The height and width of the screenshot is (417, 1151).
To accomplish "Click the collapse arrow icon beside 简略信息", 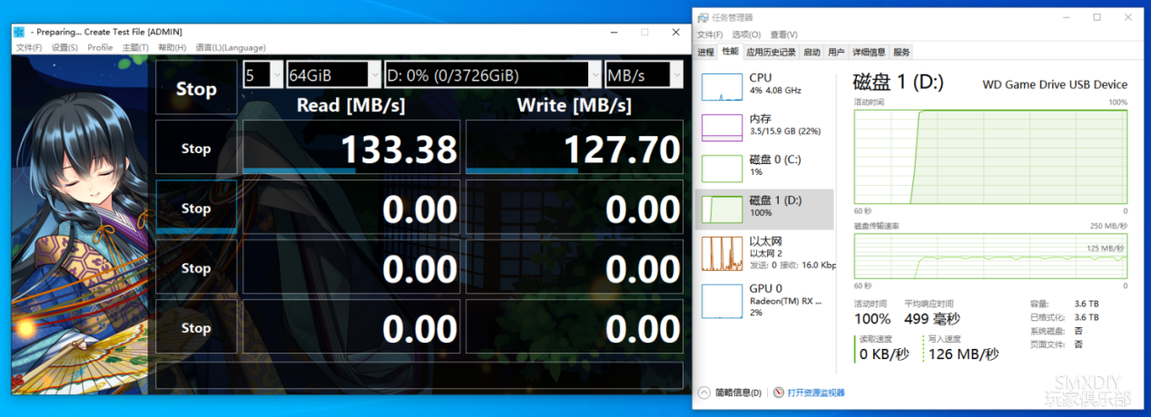I will pos(703,393).
